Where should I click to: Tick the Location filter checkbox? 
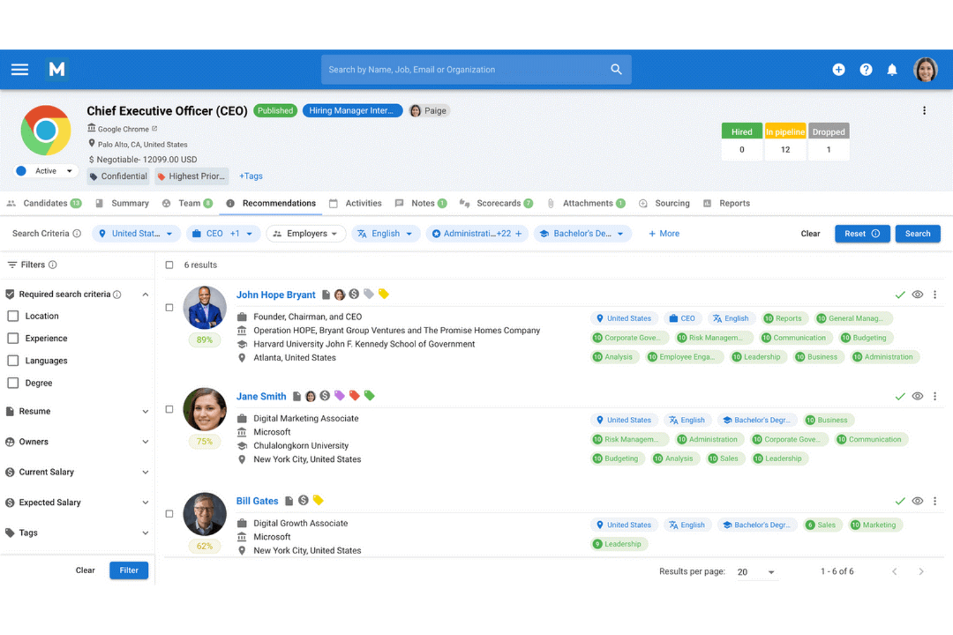[x=13, y=316]
